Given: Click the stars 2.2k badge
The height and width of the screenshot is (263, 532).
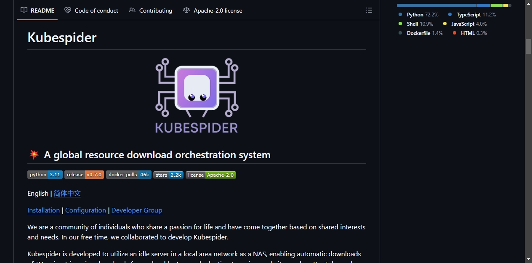Looking at the screenshot, I should tap(168, 175).
